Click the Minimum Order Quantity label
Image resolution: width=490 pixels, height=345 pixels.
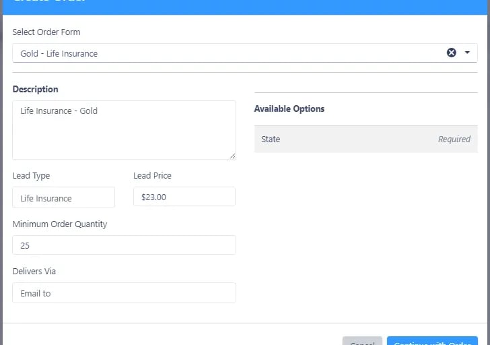(x=60, y=224)
